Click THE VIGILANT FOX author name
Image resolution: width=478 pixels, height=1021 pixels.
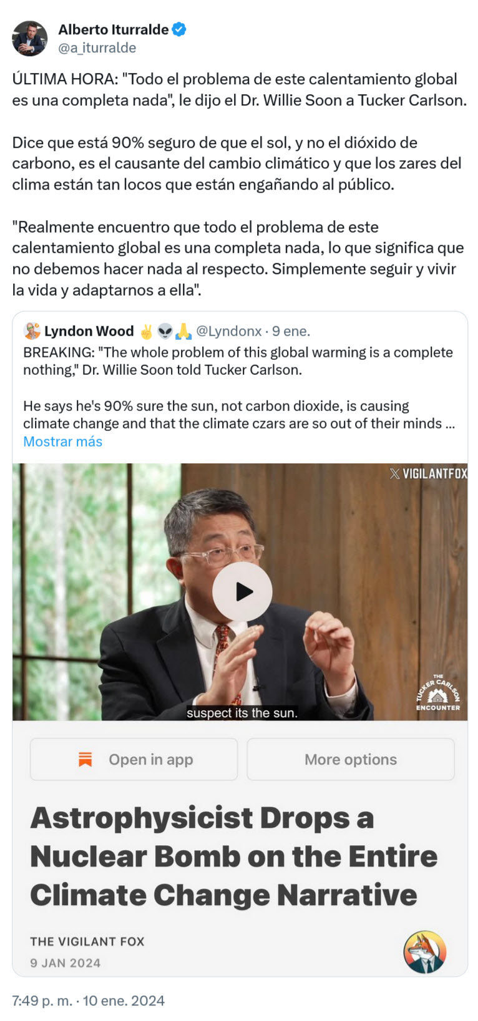(87, 941)
